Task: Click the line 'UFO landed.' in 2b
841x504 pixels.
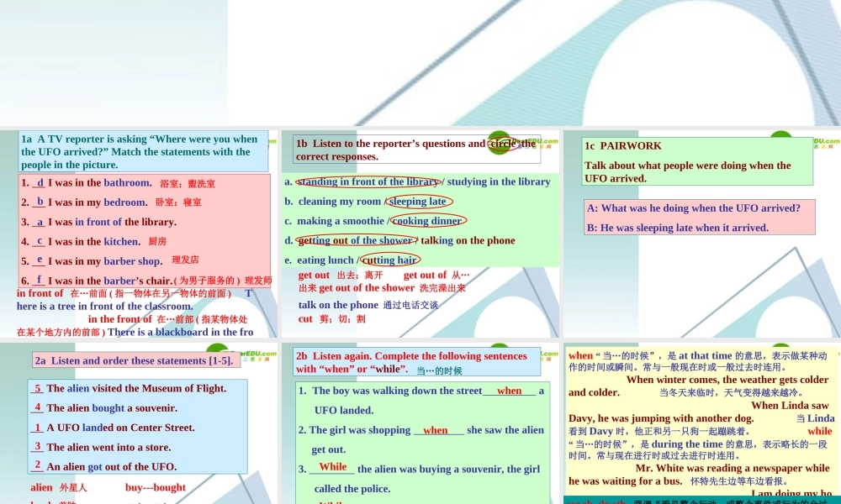Action: coord(344,410)
